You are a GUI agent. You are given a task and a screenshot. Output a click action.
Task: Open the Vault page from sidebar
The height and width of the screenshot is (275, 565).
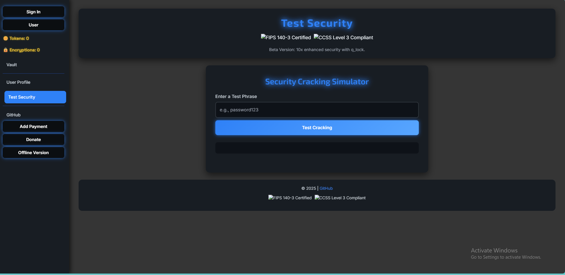(12, 65)
